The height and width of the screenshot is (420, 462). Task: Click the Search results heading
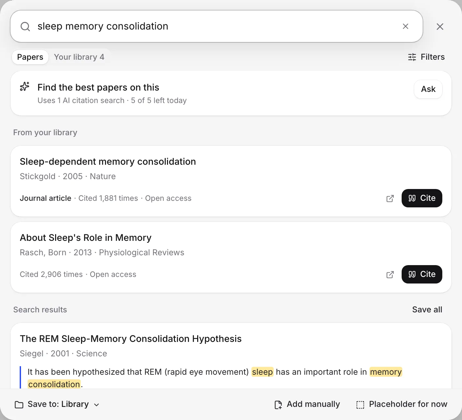(x=40, y=310)
